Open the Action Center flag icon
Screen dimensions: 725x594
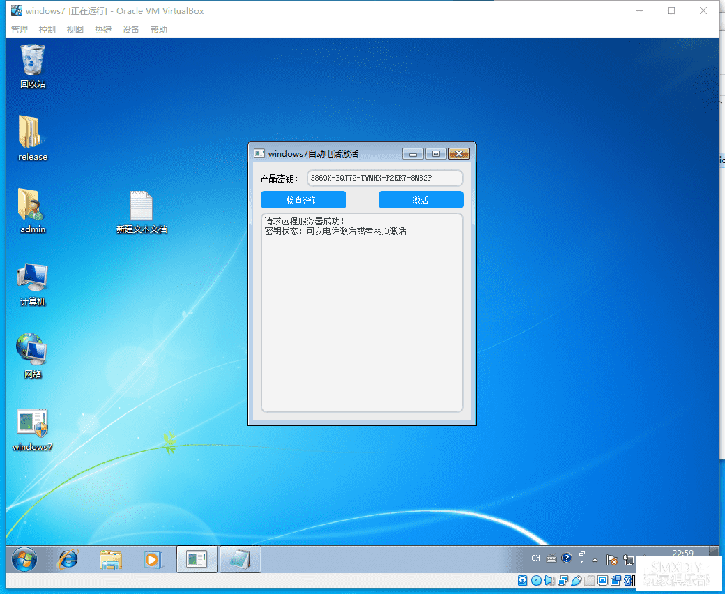click(x=612, y=560)
